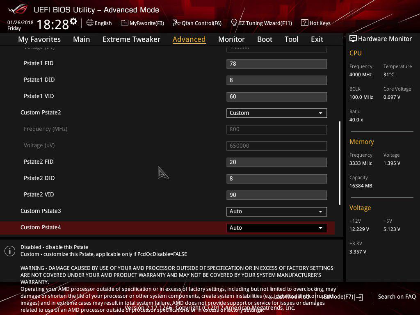Screen dimensions: 420x315
Task: Click the 01/26/2018 date text
Action: coord(21,23)
